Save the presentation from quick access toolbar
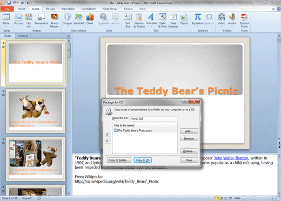 click(9, 3)
